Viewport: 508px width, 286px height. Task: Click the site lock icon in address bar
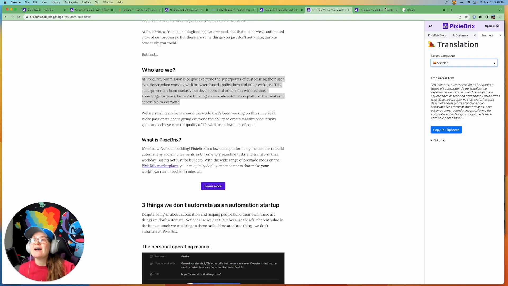point(27,17)
